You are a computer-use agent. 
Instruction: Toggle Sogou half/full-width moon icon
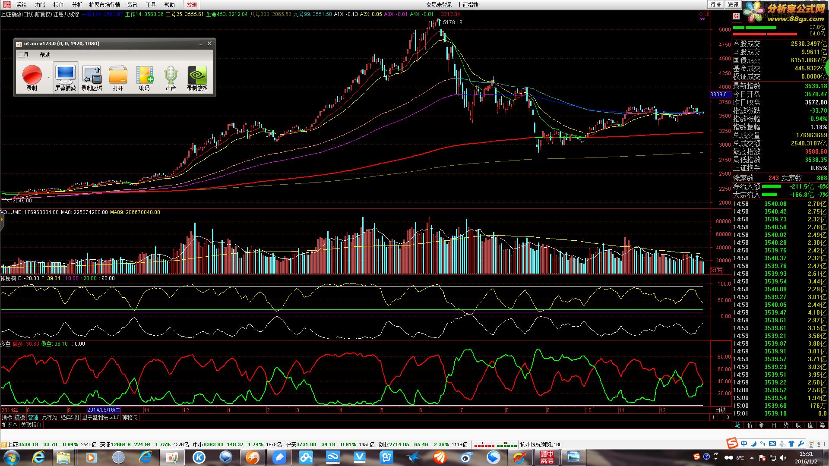[753, 444]
